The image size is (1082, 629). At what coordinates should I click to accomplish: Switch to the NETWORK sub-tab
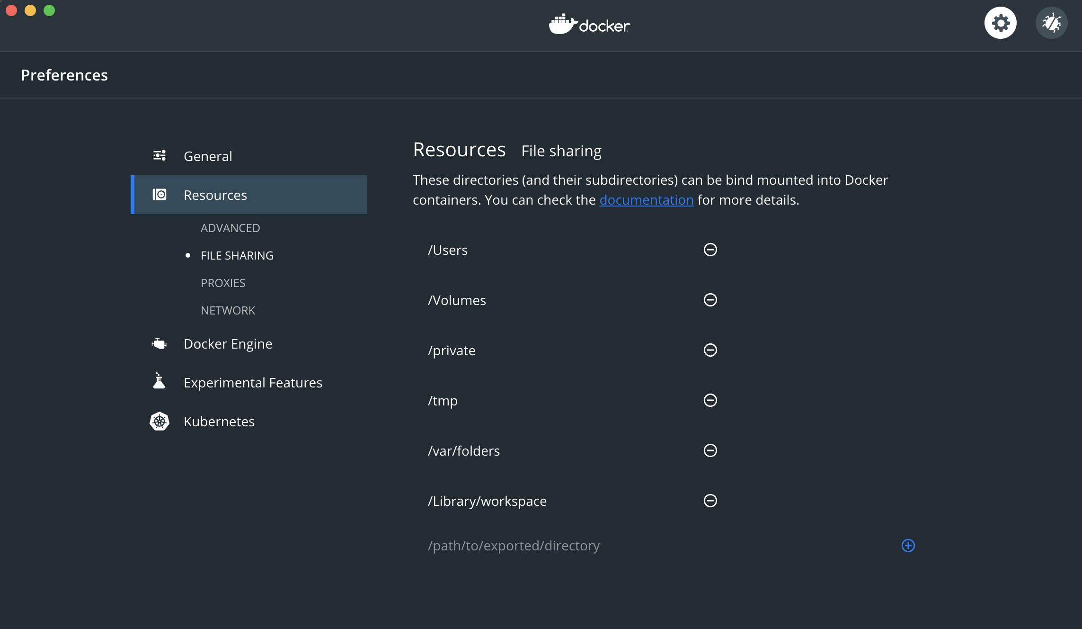click(228, 311)
